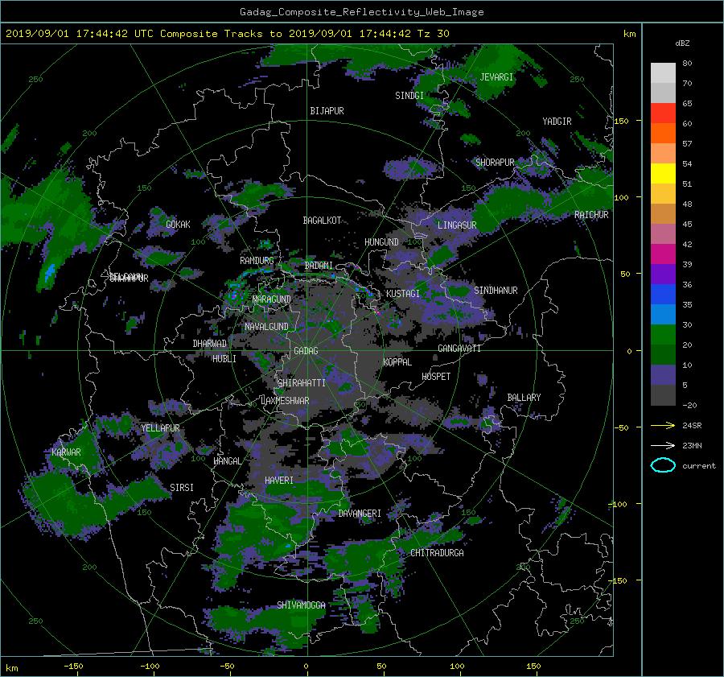724x677 pixels.
Task: Click the yellow 24SR arrow legend icon
Action: pyautogui.click(x=663, y=425)
